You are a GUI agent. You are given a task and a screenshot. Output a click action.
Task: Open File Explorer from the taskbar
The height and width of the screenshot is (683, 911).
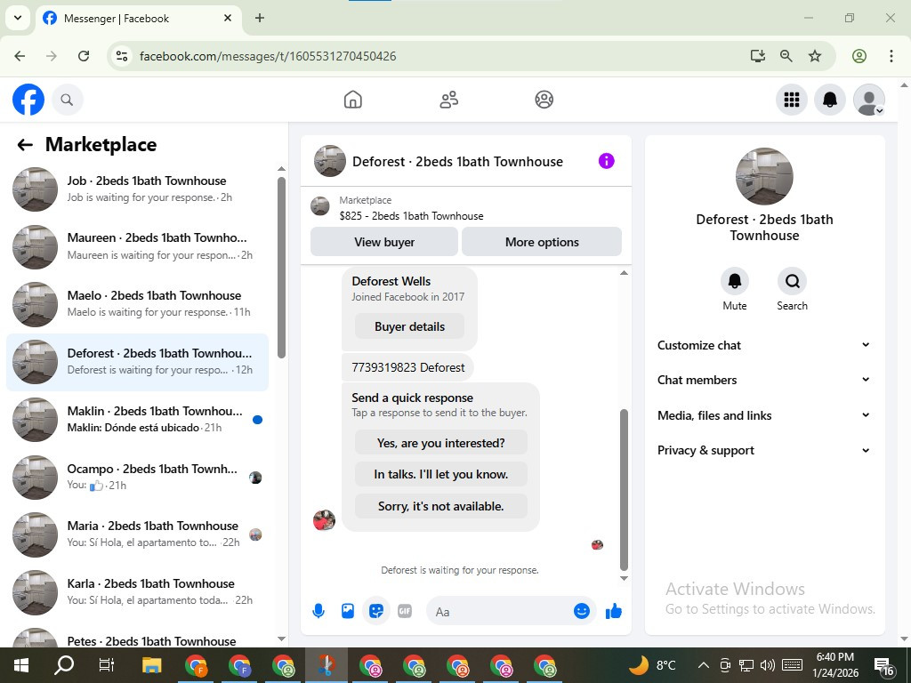152,665
